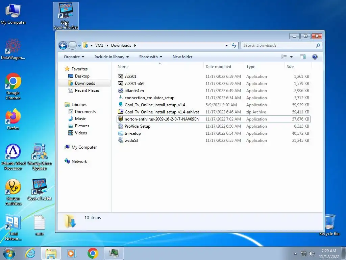Open Chrome from the taskbar

click(93, 253)
